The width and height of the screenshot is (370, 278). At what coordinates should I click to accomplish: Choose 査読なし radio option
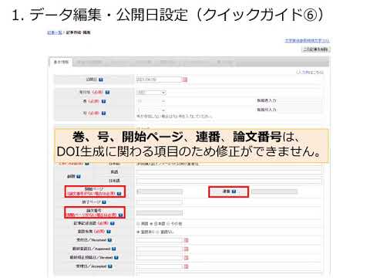pyautogui.click(x=157, y=232)
